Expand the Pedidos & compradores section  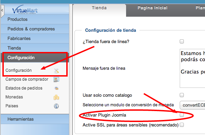35,29
